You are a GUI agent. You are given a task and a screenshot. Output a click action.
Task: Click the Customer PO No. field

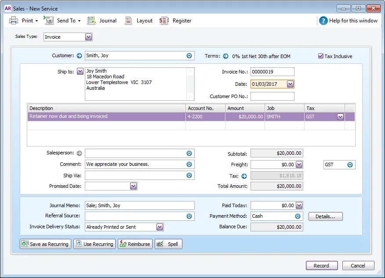tap(272, 96)
